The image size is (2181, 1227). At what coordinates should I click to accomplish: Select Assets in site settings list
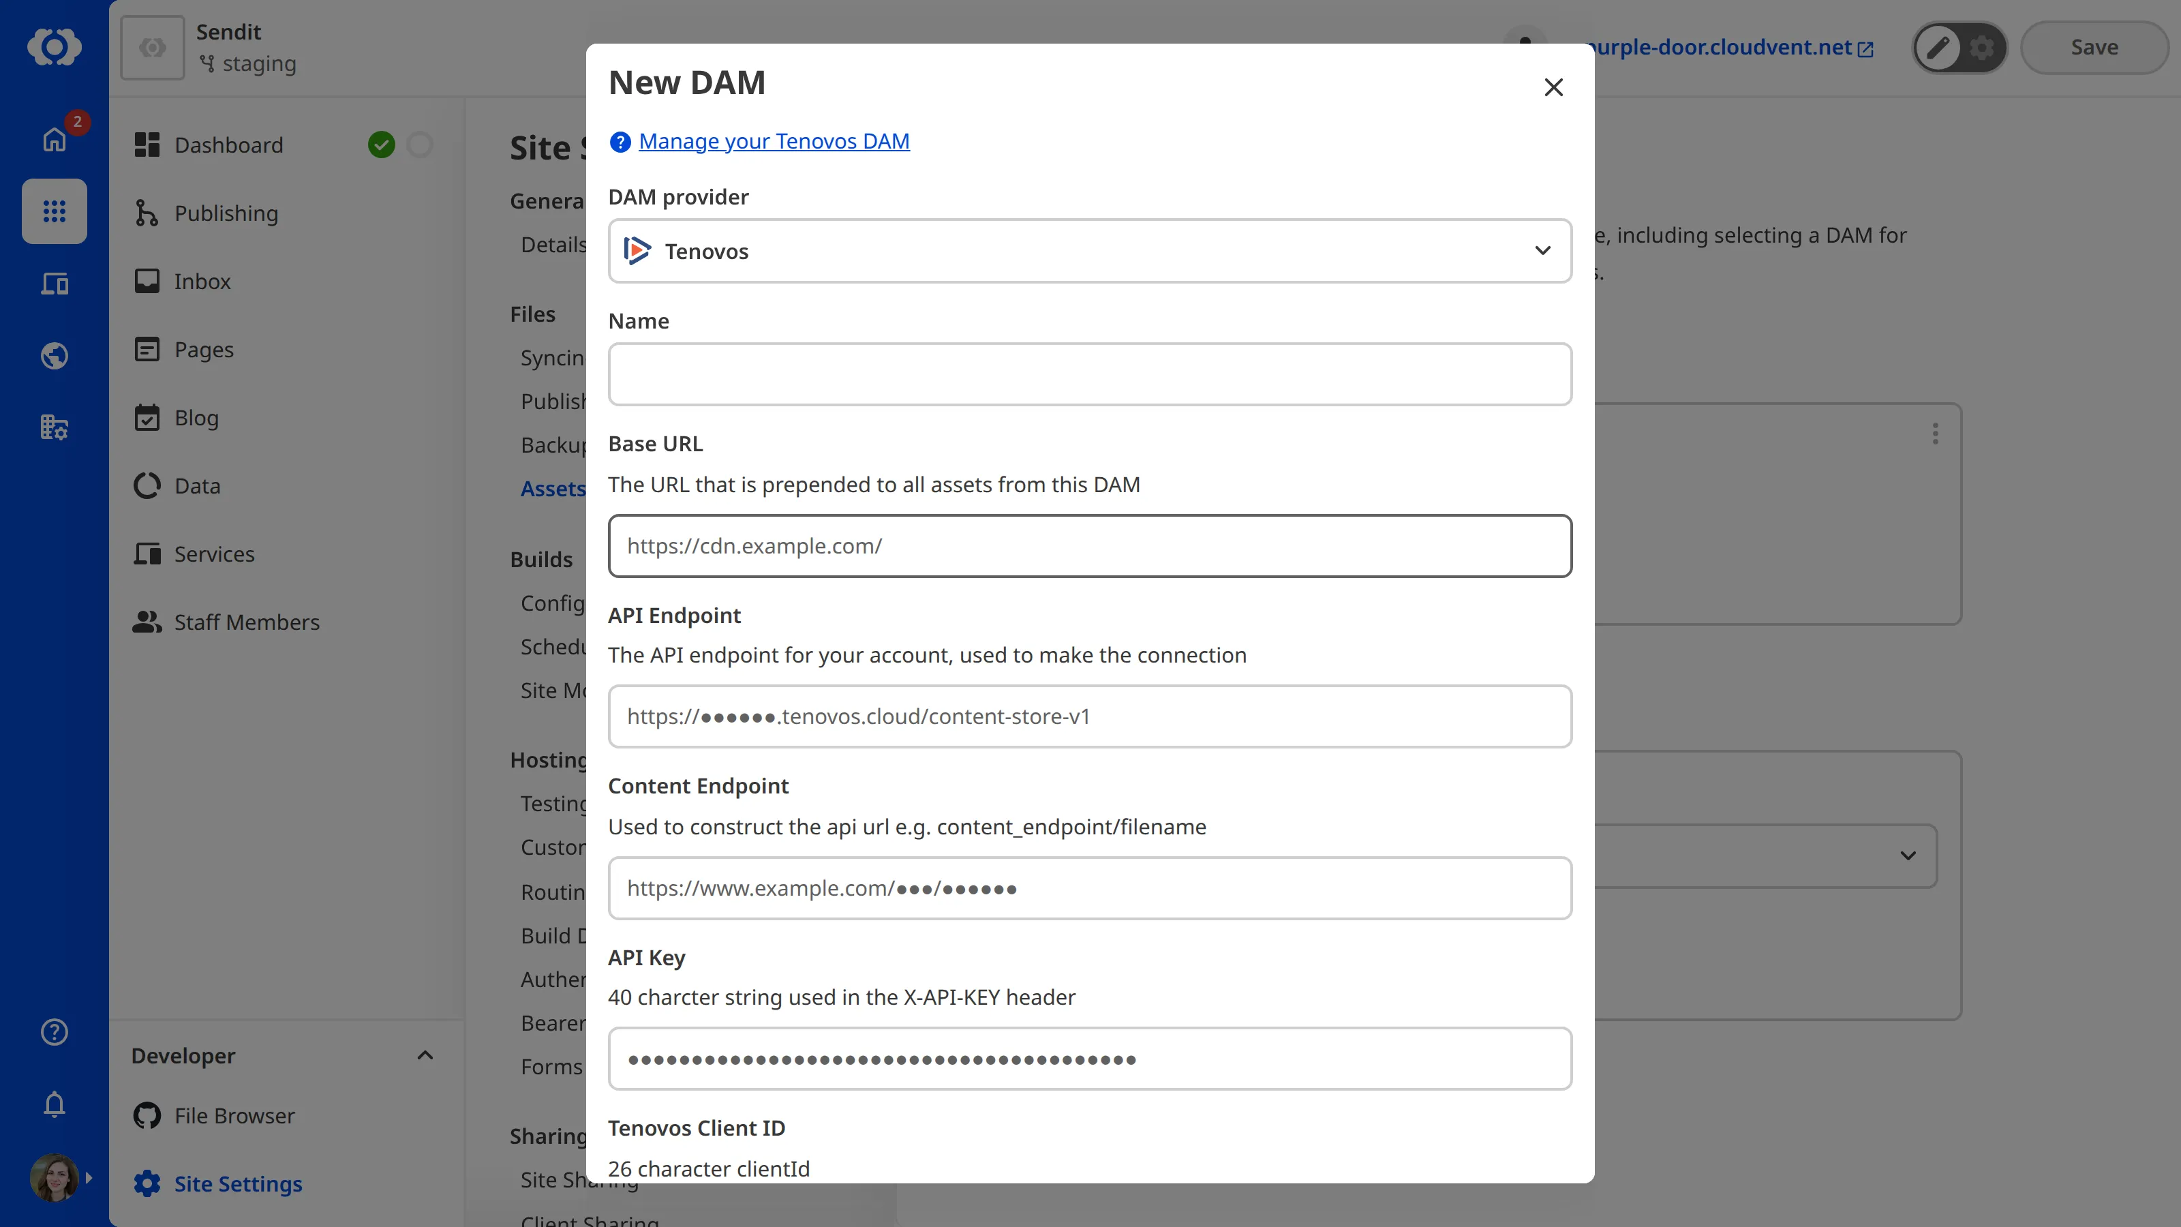click(553, 489)
